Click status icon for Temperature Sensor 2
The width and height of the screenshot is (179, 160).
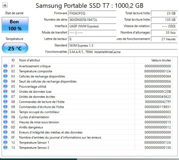5,147
